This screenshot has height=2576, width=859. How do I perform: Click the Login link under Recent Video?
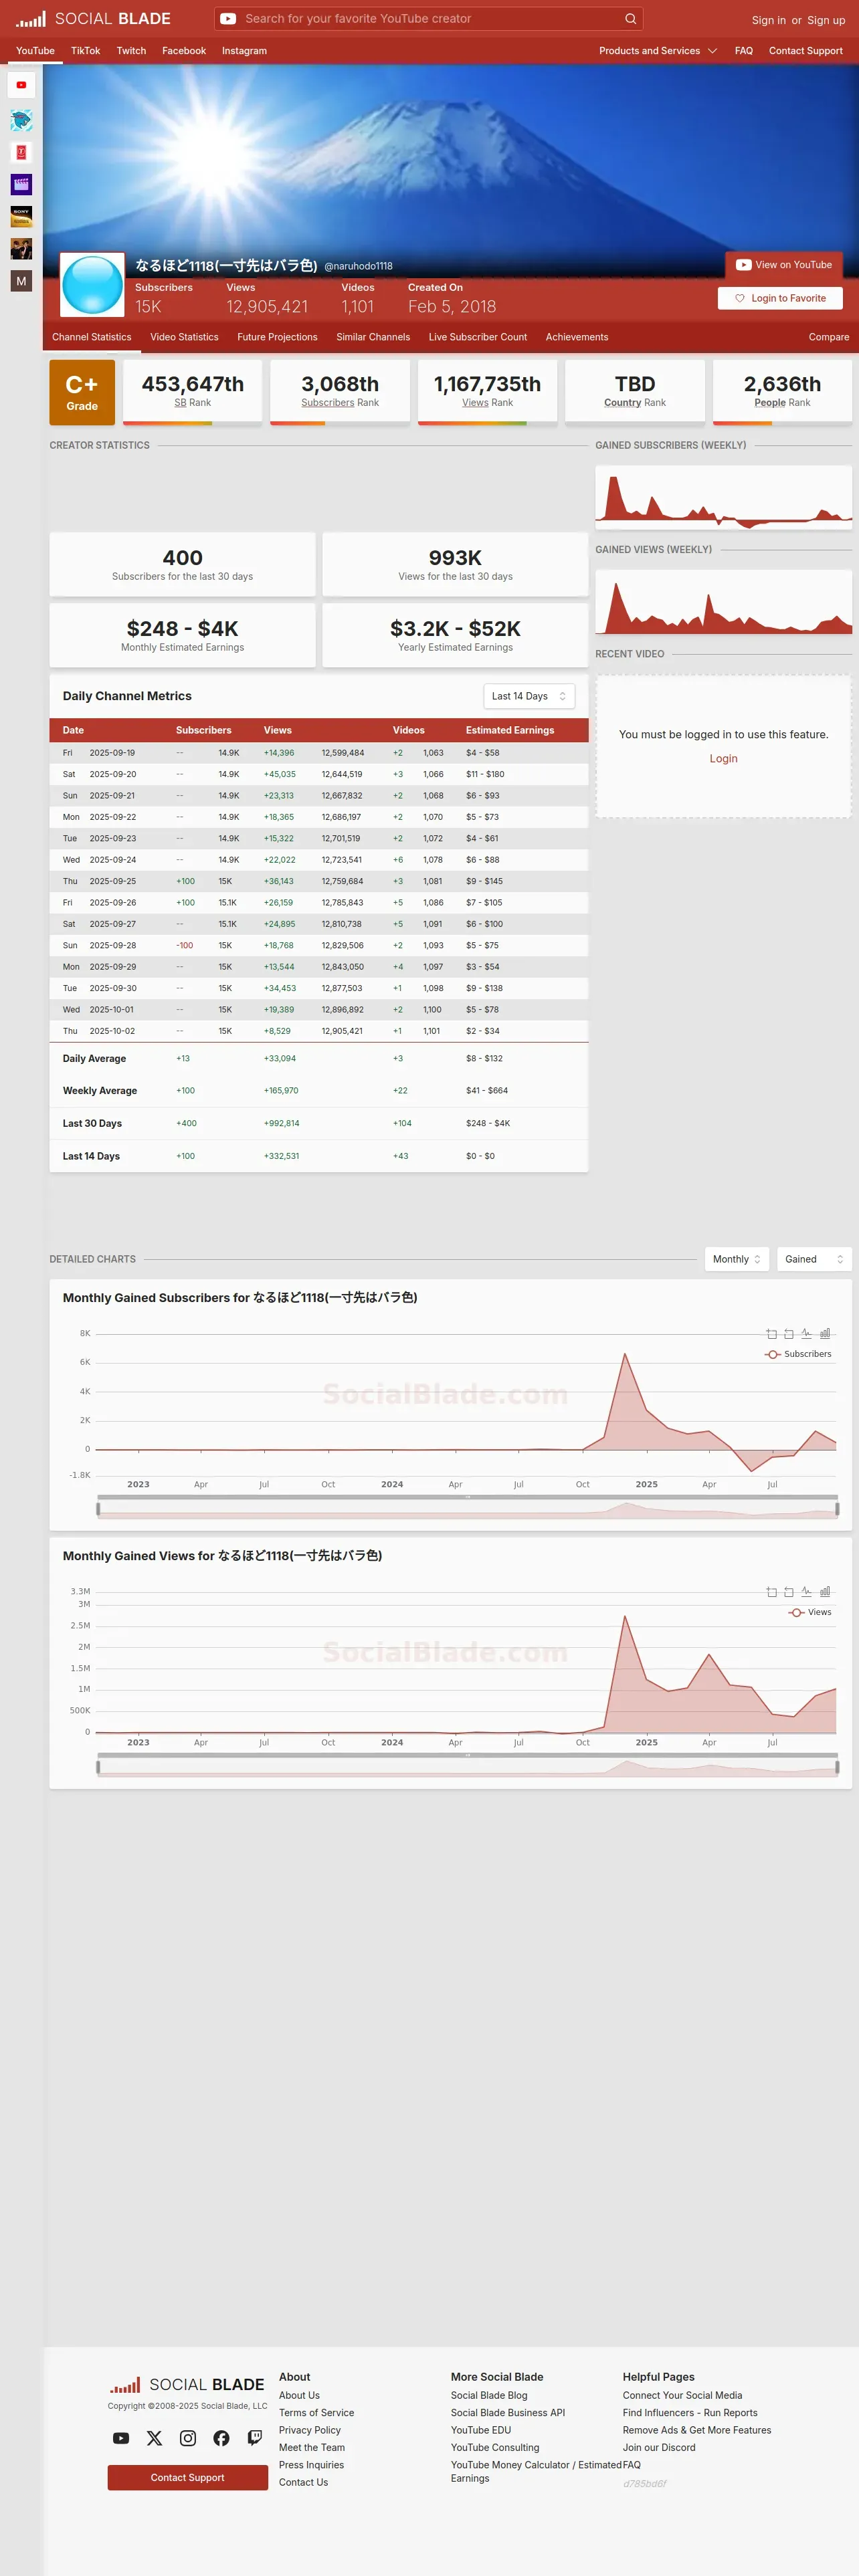[x=724, y=759]
